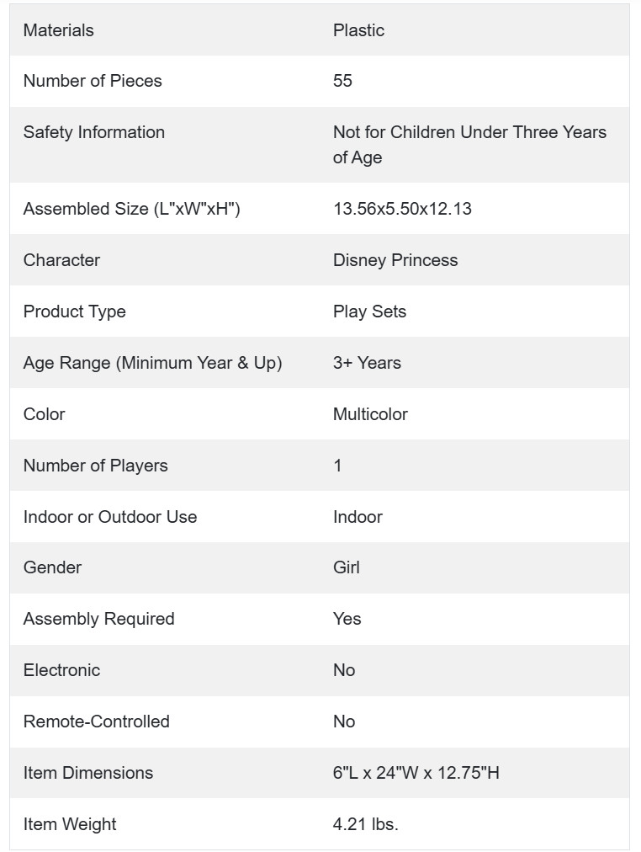The height and width of the screenshot is (852, 641).
Task: Click the Multicolor value text
Action: (x=370, y=414)
